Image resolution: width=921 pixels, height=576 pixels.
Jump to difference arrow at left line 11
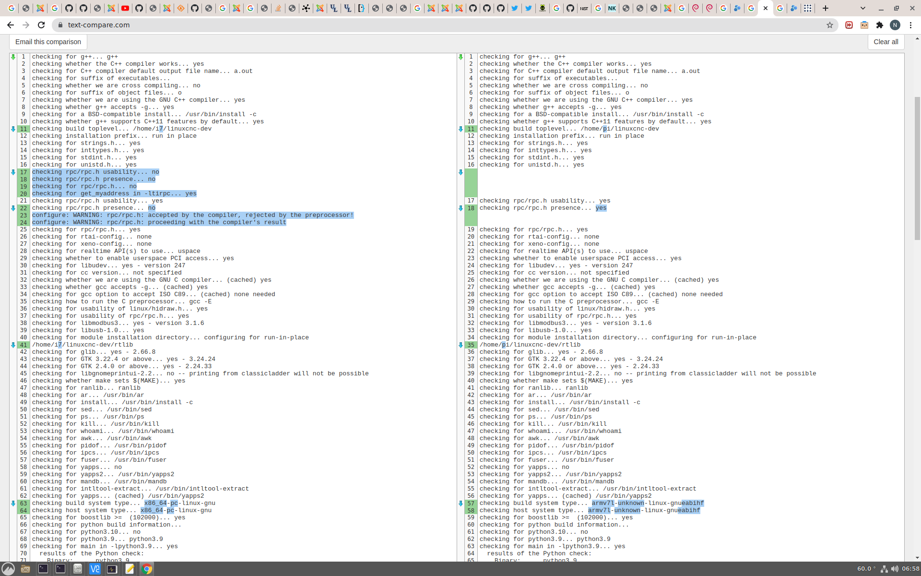pos(13,129)
